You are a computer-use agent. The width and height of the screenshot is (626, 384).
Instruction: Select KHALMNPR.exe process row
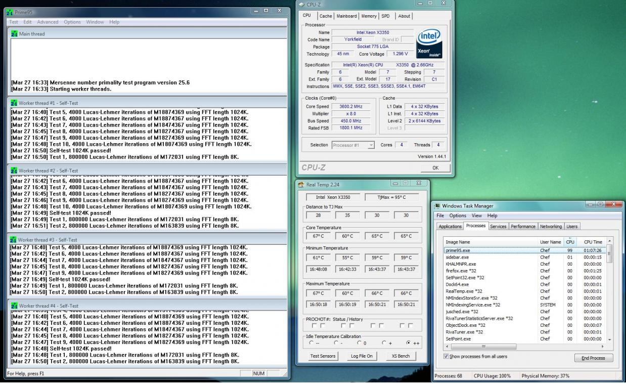(x=524, y=264)
